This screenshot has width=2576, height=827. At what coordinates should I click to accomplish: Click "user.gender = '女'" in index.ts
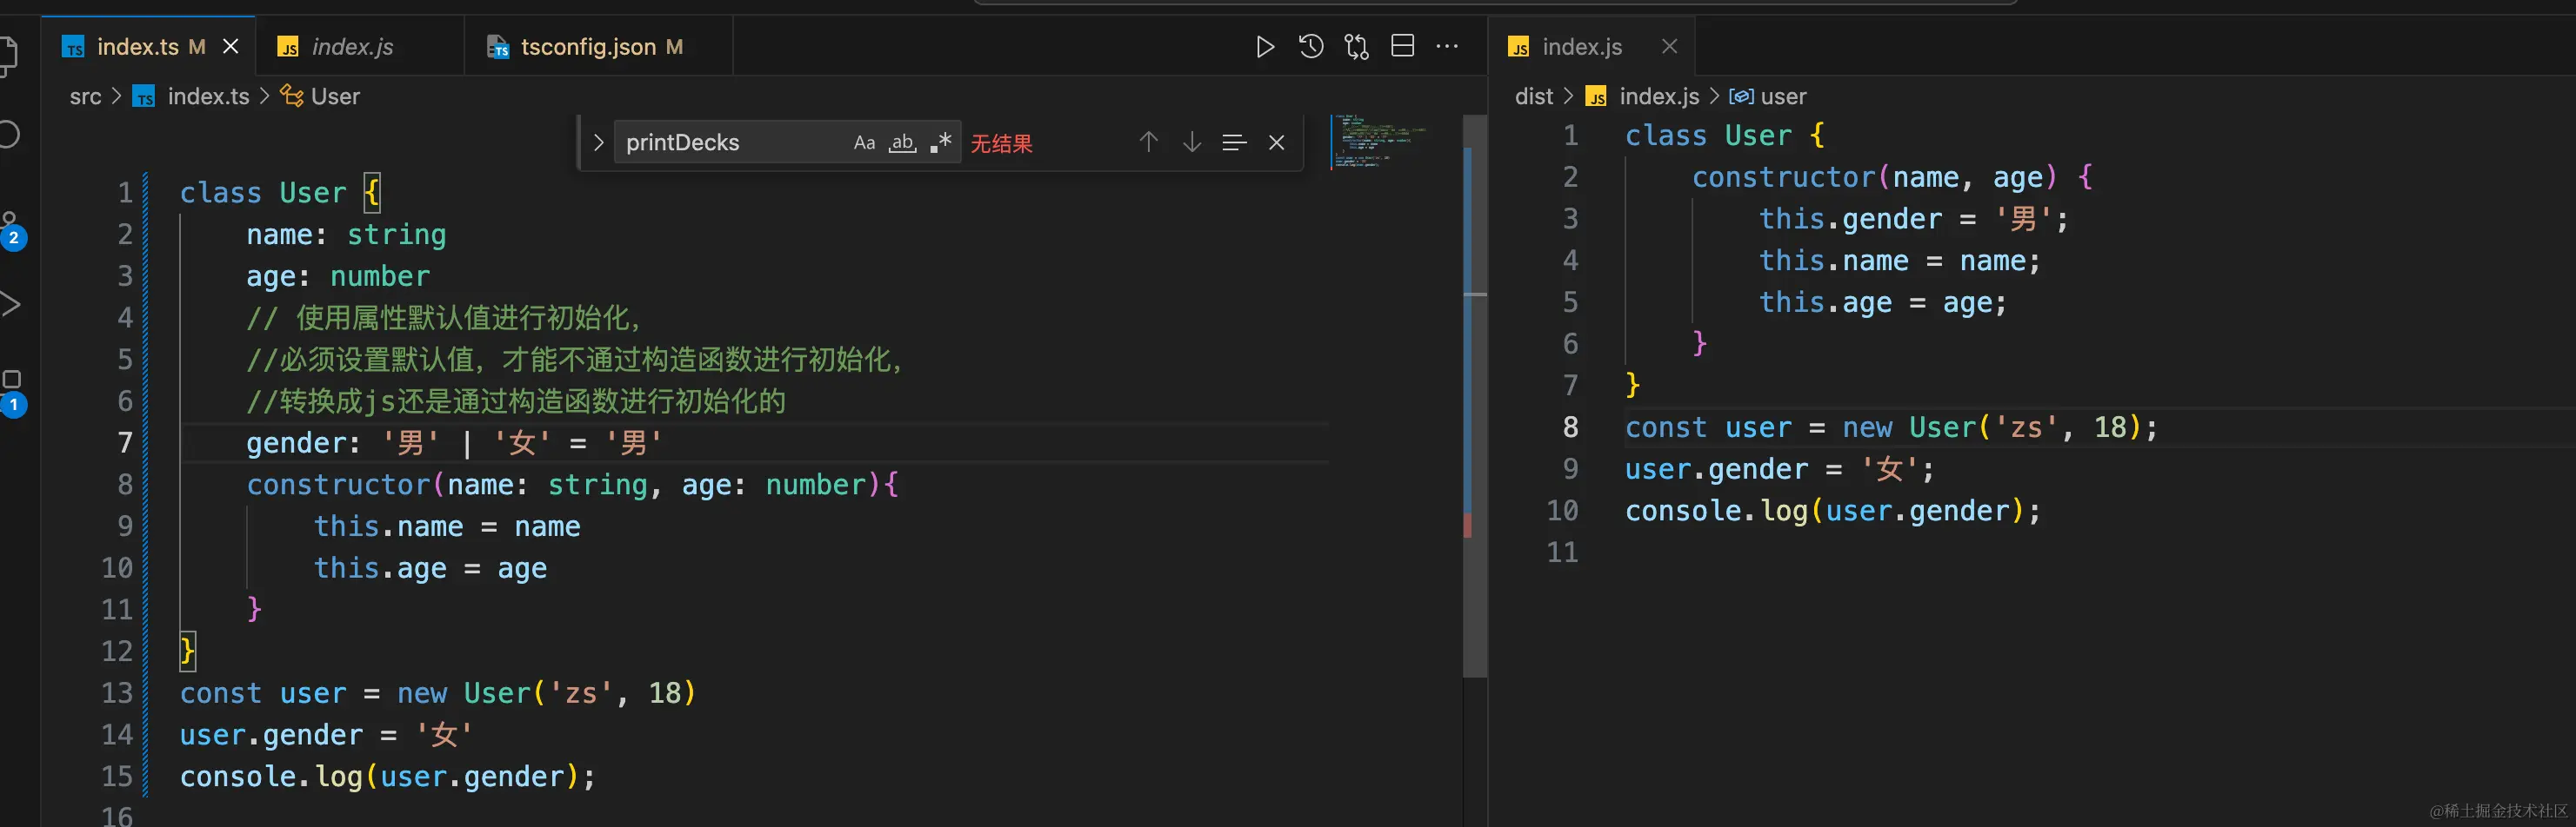(x=326, y=735)
